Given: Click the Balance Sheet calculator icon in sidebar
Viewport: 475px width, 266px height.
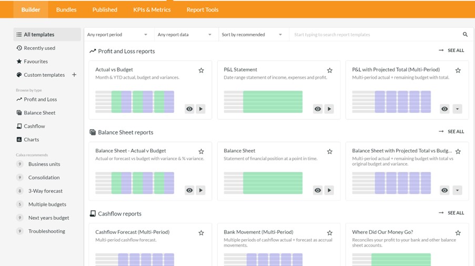Looking at the screenshot, I should pos(19,112).
